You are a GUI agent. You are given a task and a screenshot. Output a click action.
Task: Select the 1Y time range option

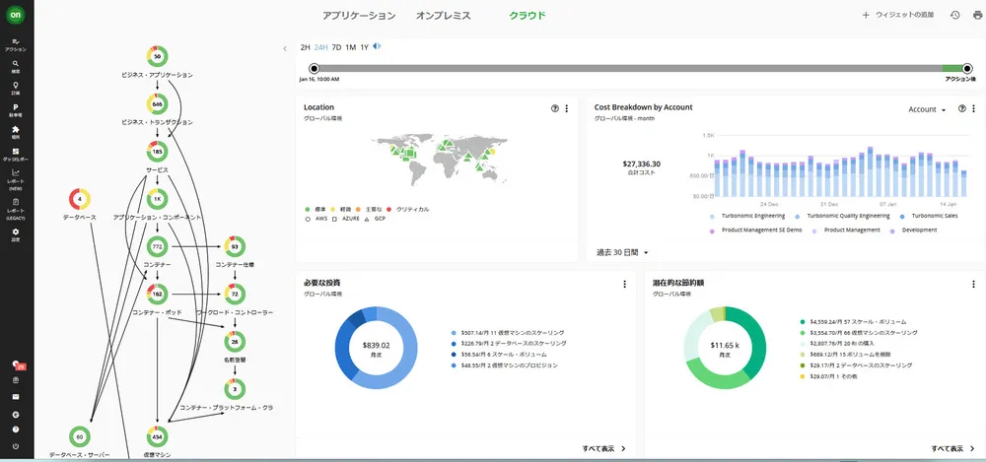coord(364,47)
